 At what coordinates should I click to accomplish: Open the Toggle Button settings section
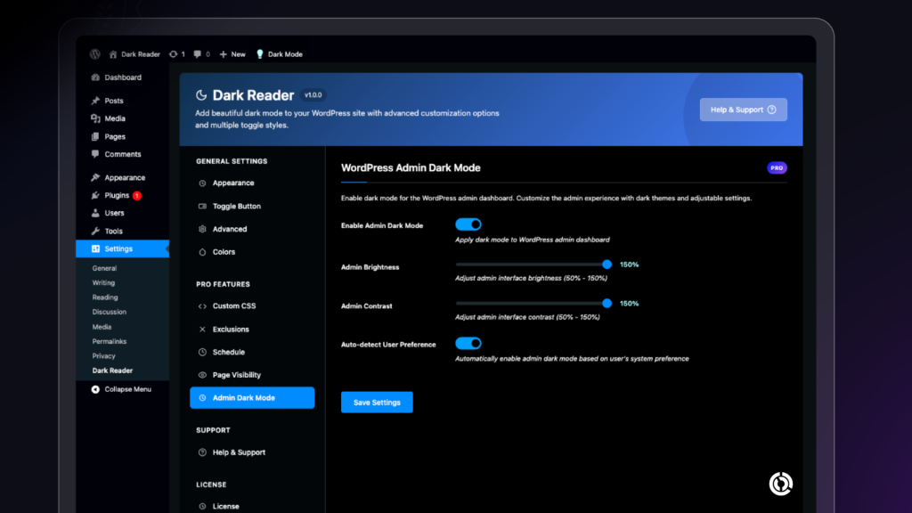pos(236,207)
